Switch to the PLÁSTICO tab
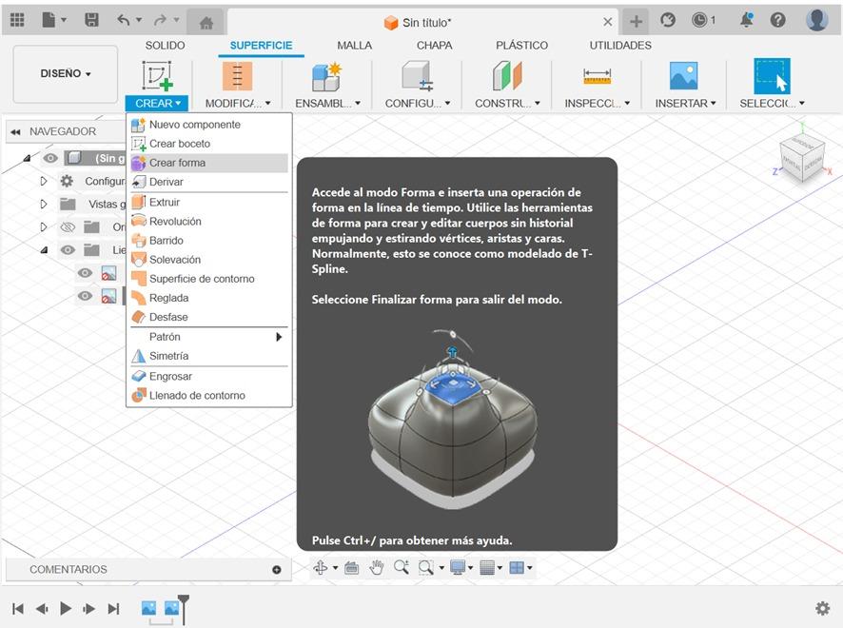Image resolution: width=843 pixels, height=628 pixels. [521, 45]
